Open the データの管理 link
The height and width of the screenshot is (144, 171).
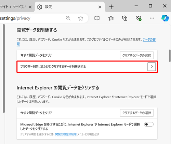click(x=149, y=40)
